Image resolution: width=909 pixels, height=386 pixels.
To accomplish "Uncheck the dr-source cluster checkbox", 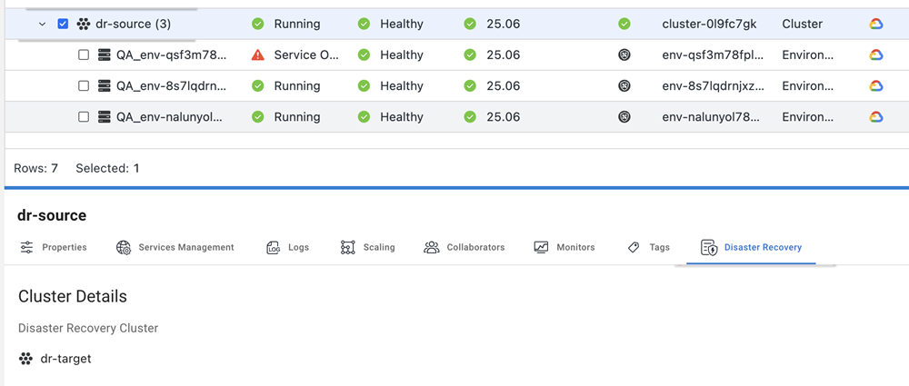I will pos(63,25).
